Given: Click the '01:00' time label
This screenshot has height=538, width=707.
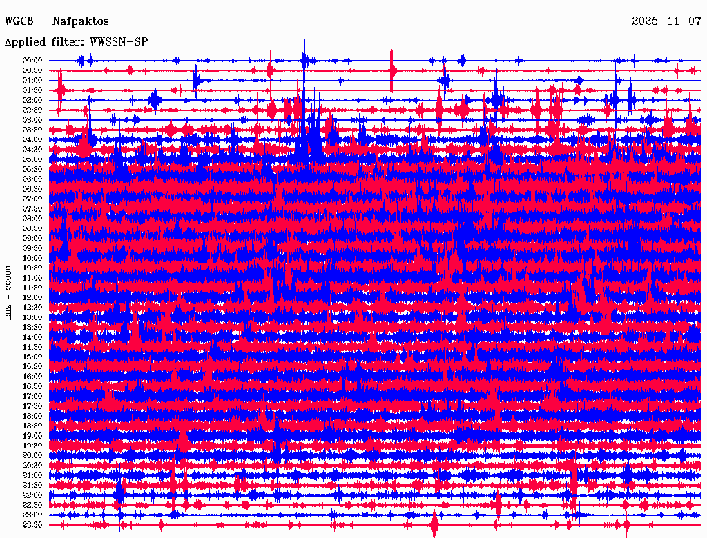Looking at the screenshot, I should (x=32, y=81).
